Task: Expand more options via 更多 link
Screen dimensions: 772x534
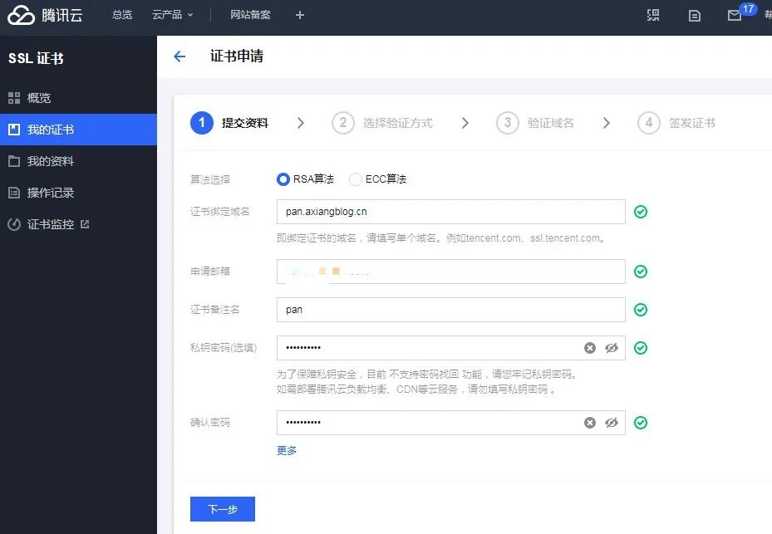Action: pyautogui.click(x=286, y=450)
